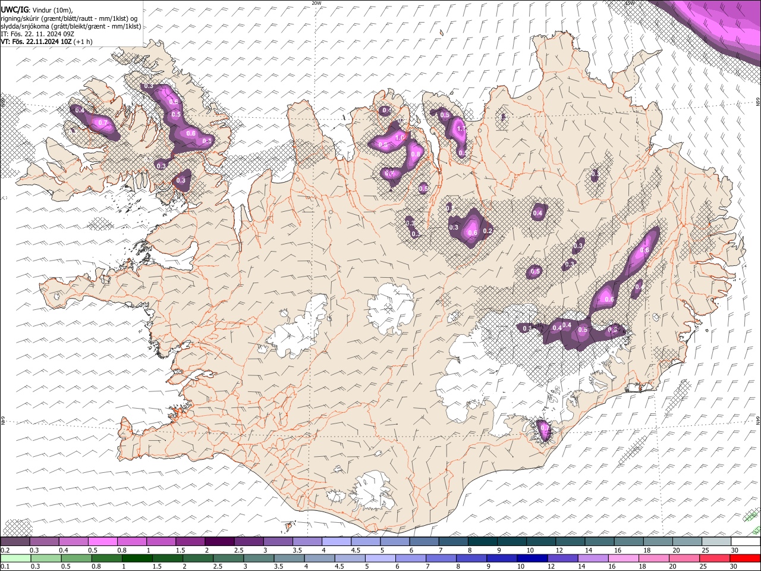Screen dimensions: 761x571
Task: Click the lavender 4–4.5 swatch in upper legend
Action: [336, 542]
